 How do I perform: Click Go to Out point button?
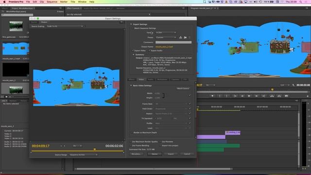point(263,96)
